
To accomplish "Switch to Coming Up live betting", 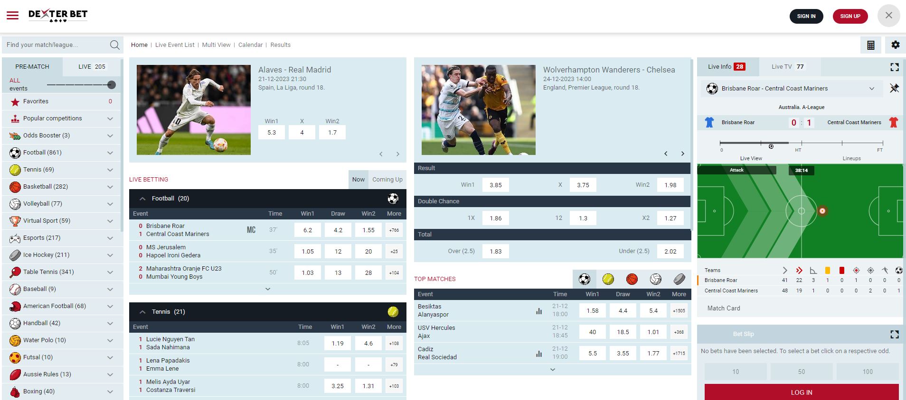I will click(387, 180).
